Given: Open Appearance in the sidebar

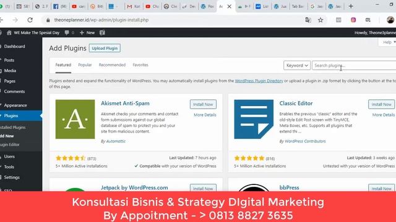Looking at the screenshot, I should pos(15,105).
